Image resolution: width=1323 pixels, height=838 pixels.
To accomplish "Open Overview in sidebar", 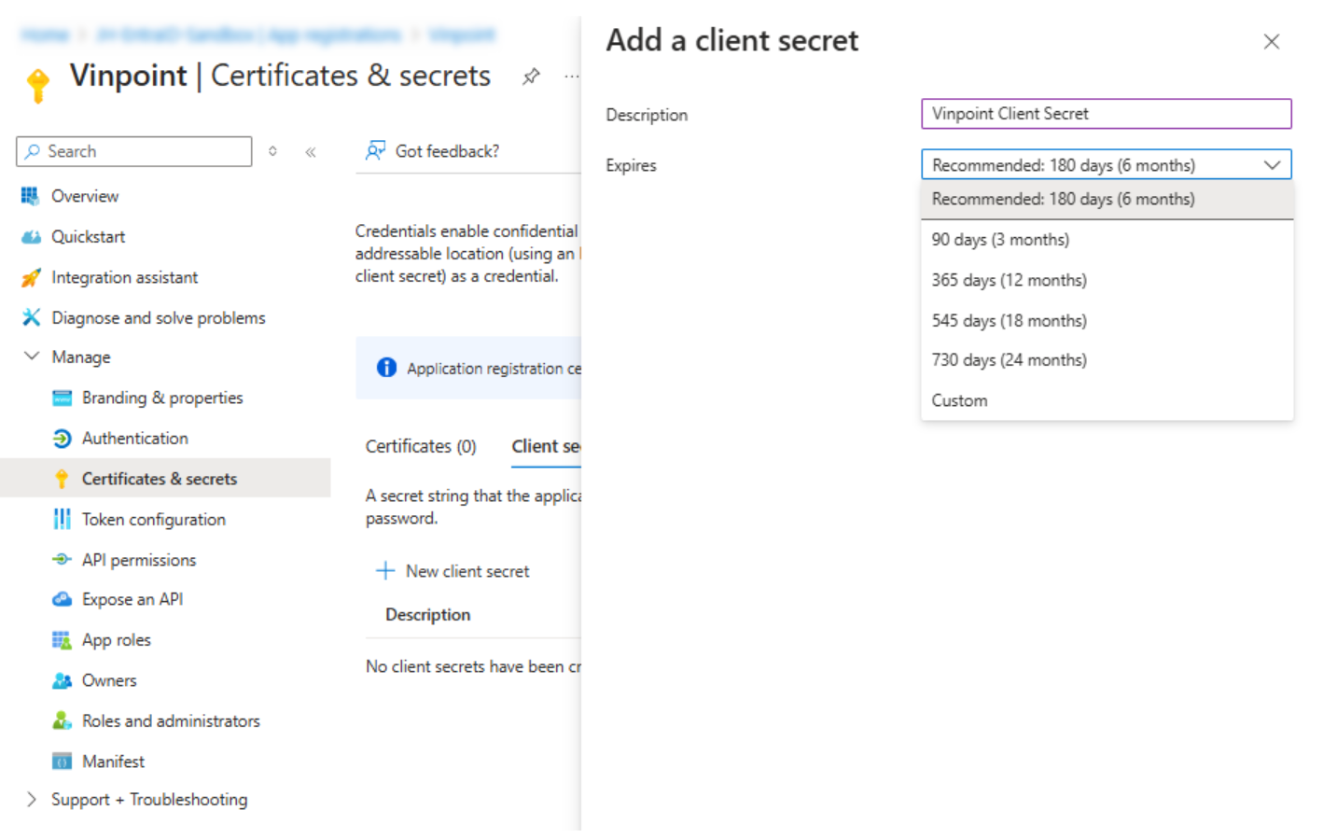I will (85, 196).
